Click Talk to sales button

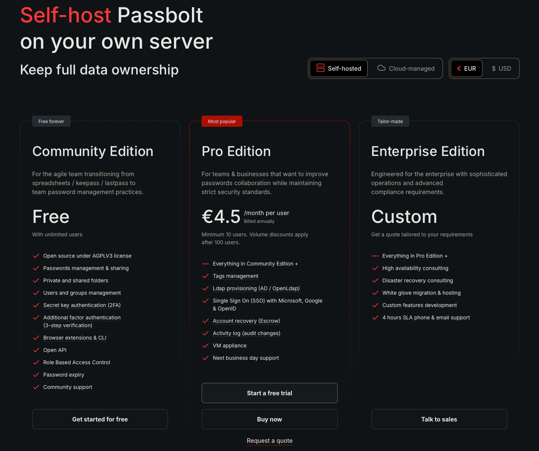(x=439, y=419)
